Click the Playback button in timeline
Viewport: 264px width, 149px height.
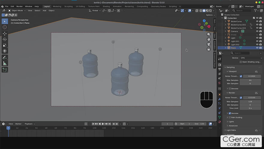[x=29, y=124]
